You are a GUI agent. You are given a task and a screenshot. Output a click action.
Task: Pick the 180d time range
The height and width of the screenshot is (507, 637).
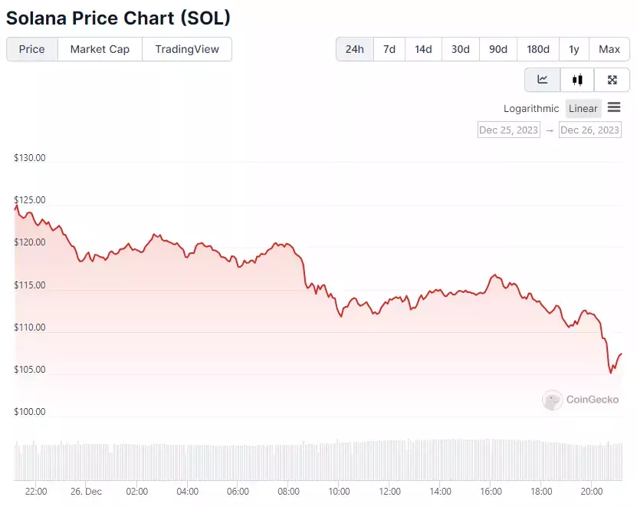pyautogui.click(x=538, y=49)
